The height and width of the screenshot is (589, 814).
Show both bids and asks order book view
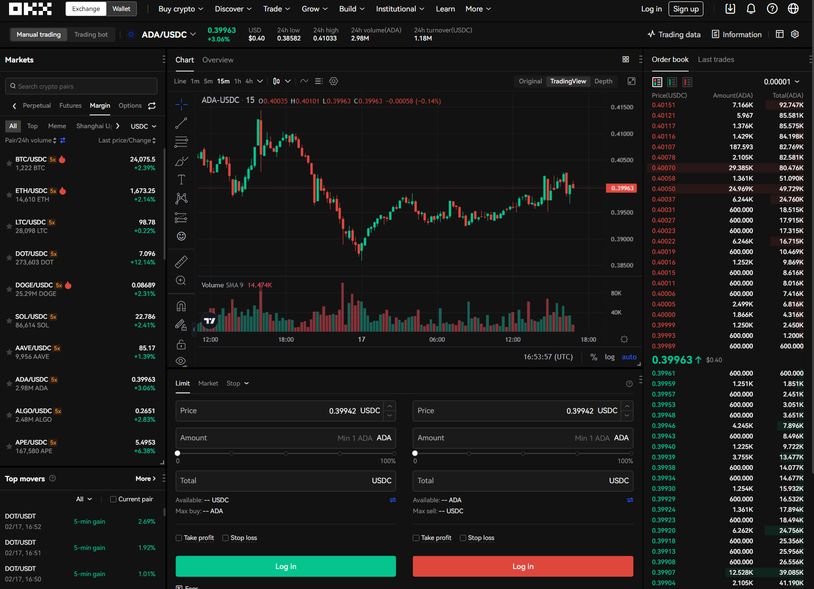[657, 82]
